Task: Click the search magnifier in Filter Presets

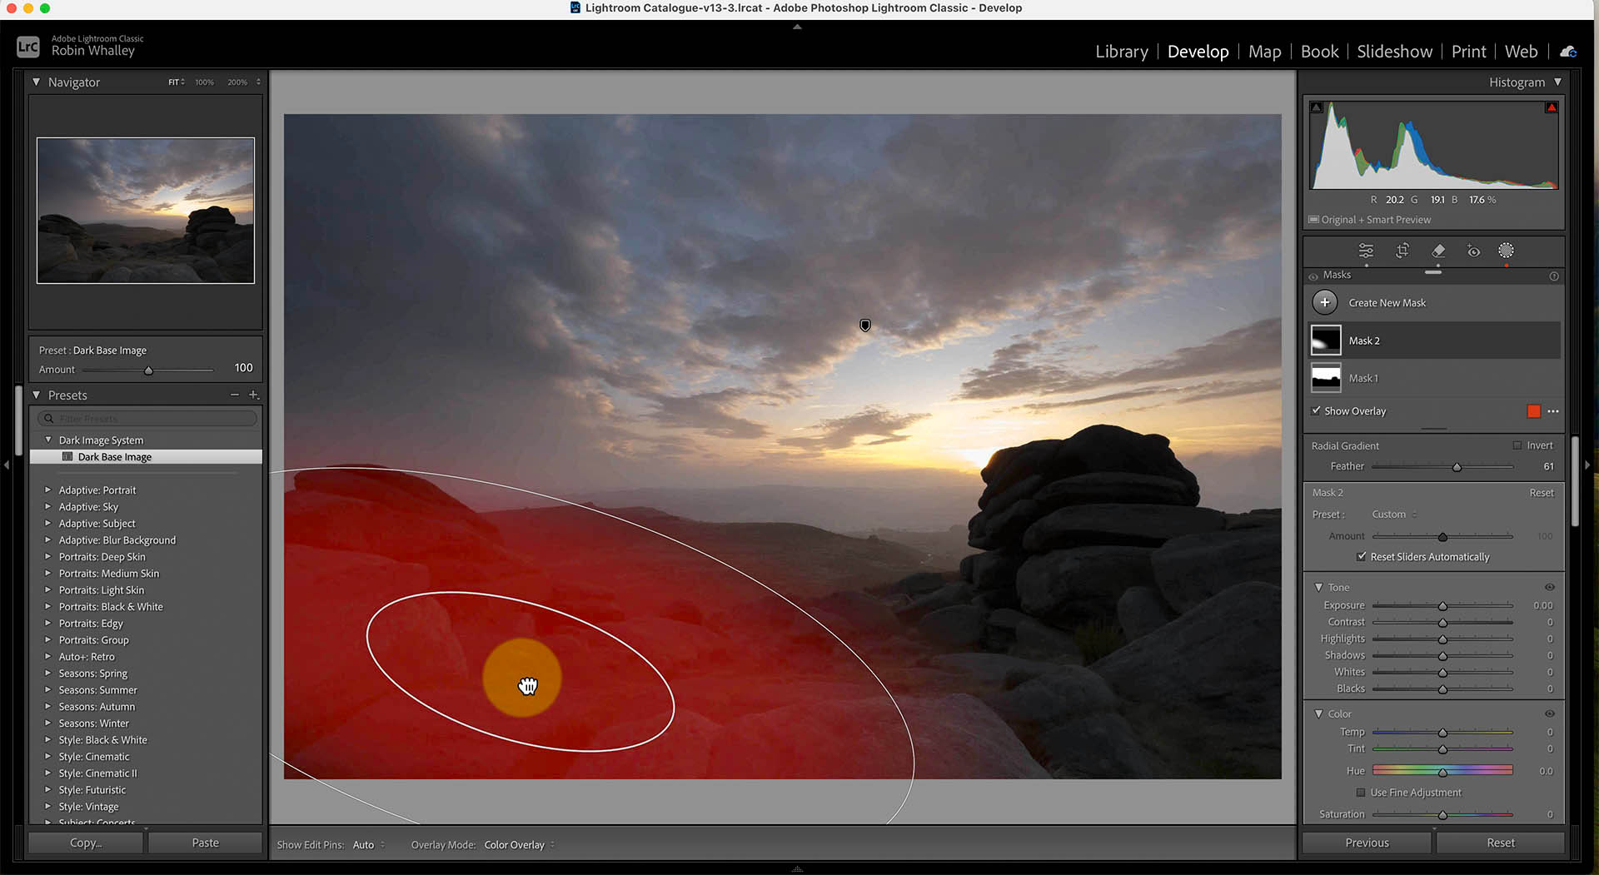Action: tap(49, 418)
